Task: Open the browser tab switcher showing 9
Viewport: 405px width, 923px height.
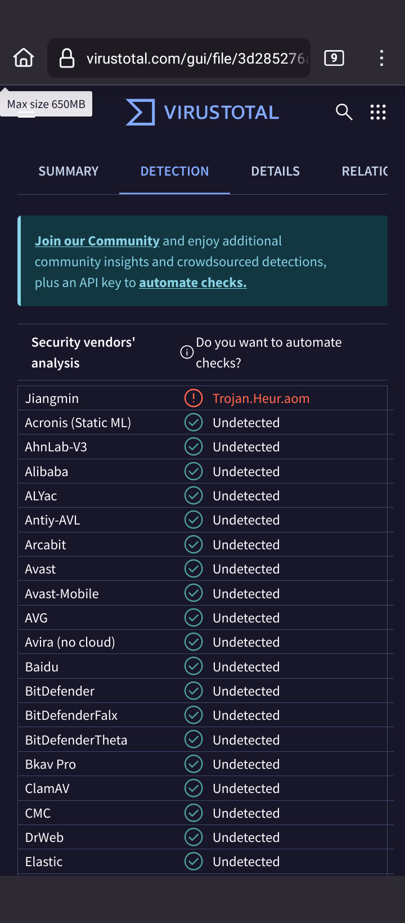Action: 334,58
